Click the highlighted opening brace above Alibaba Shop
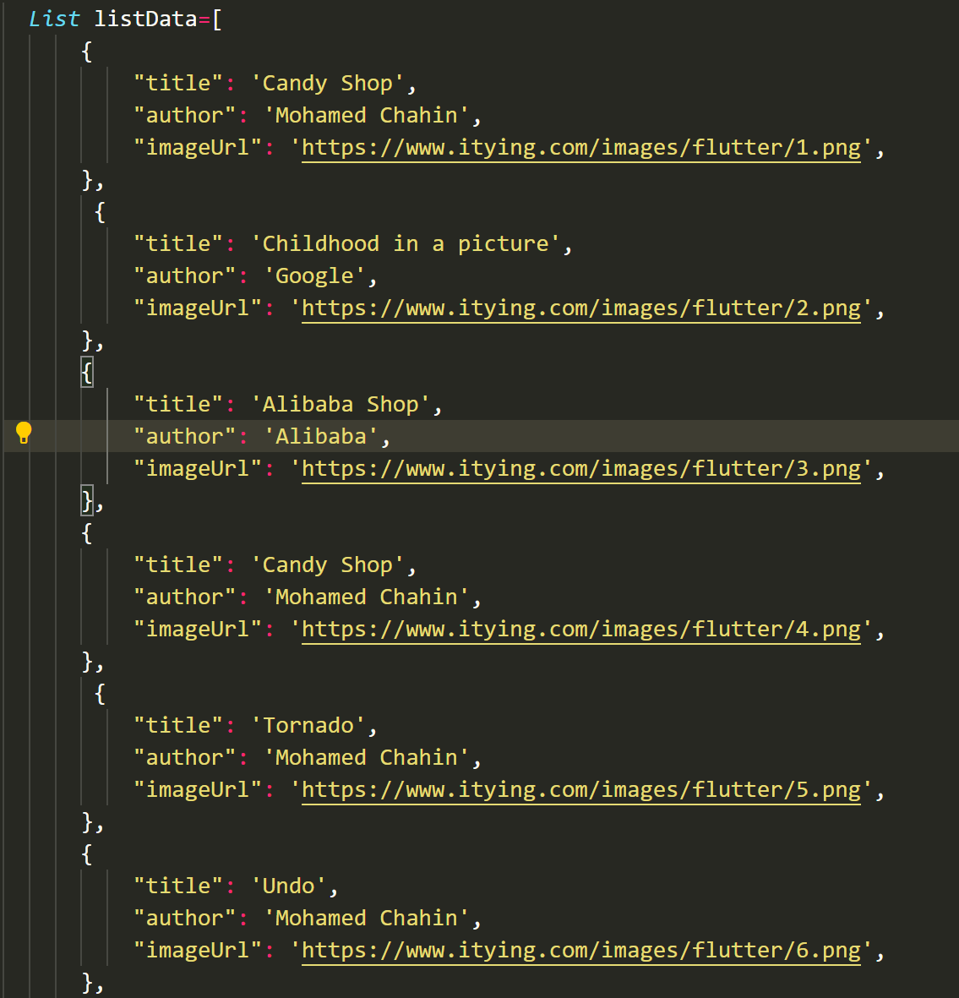Screen dimensions: 959x998 (87, 372)
